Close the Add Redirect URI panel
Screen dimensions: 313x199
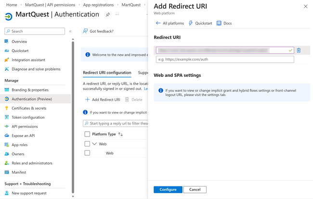coord(305,7)
